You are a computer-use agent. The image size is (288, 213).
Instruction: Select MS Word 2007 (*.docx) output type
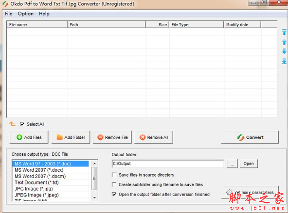pos(50,170)
